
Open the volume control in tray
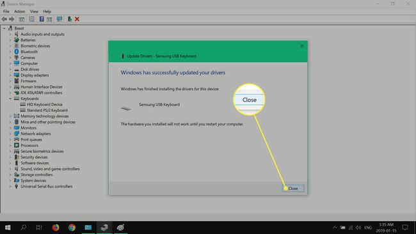point(358,228)
